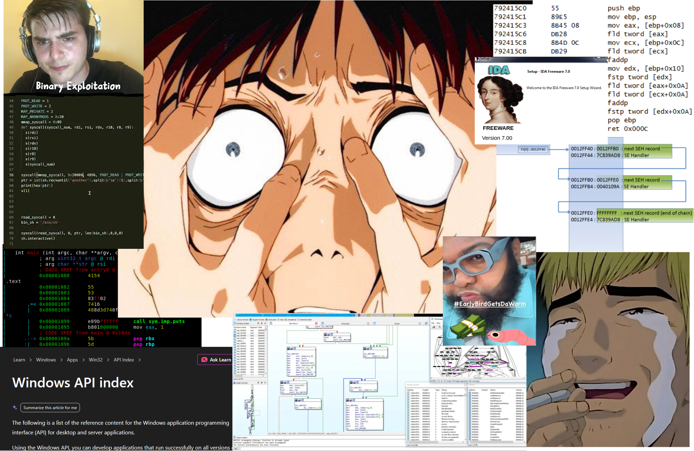Select the loc_40178A graph node
This screenshot has height=451, width=694.
[364, 414]
